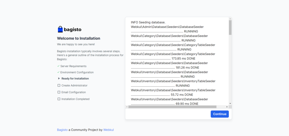289x136 pixels.
Task: Click the vertical scrollbar thumb in log
Action: pyautogui.click(x=230, y=27)
